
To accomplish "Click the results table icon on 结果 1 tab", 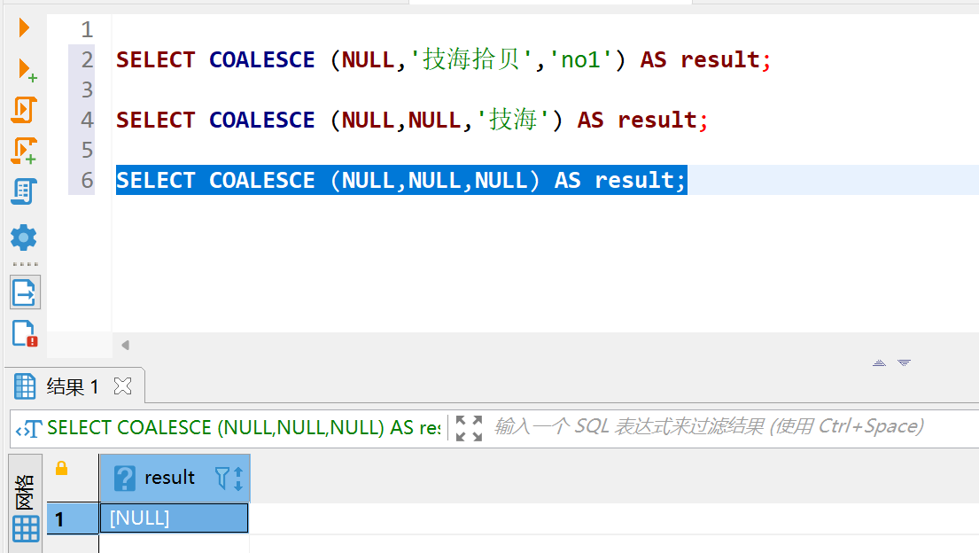I will [25, 386].
